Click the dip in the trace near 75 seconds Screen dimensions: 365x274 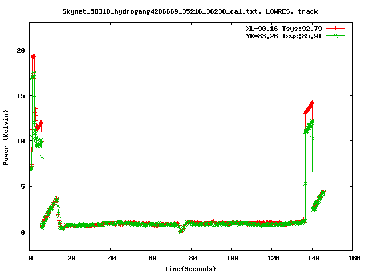pyautogui.click(x=181, y=230)
